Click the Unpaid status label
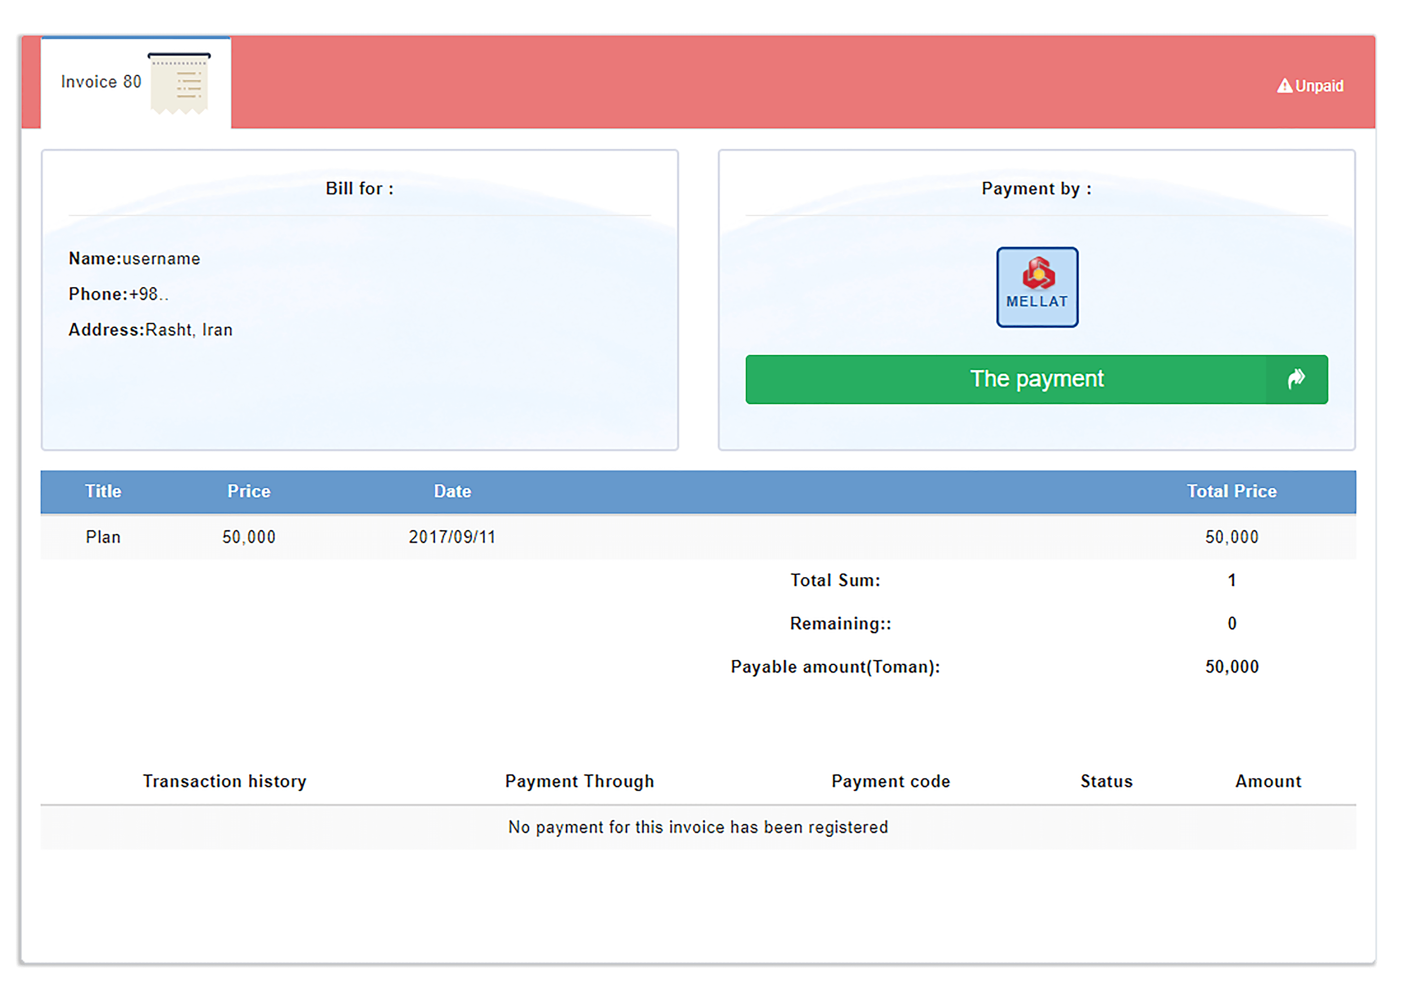The height and width of the screenshot is (992, 1401). [1319, 86]
